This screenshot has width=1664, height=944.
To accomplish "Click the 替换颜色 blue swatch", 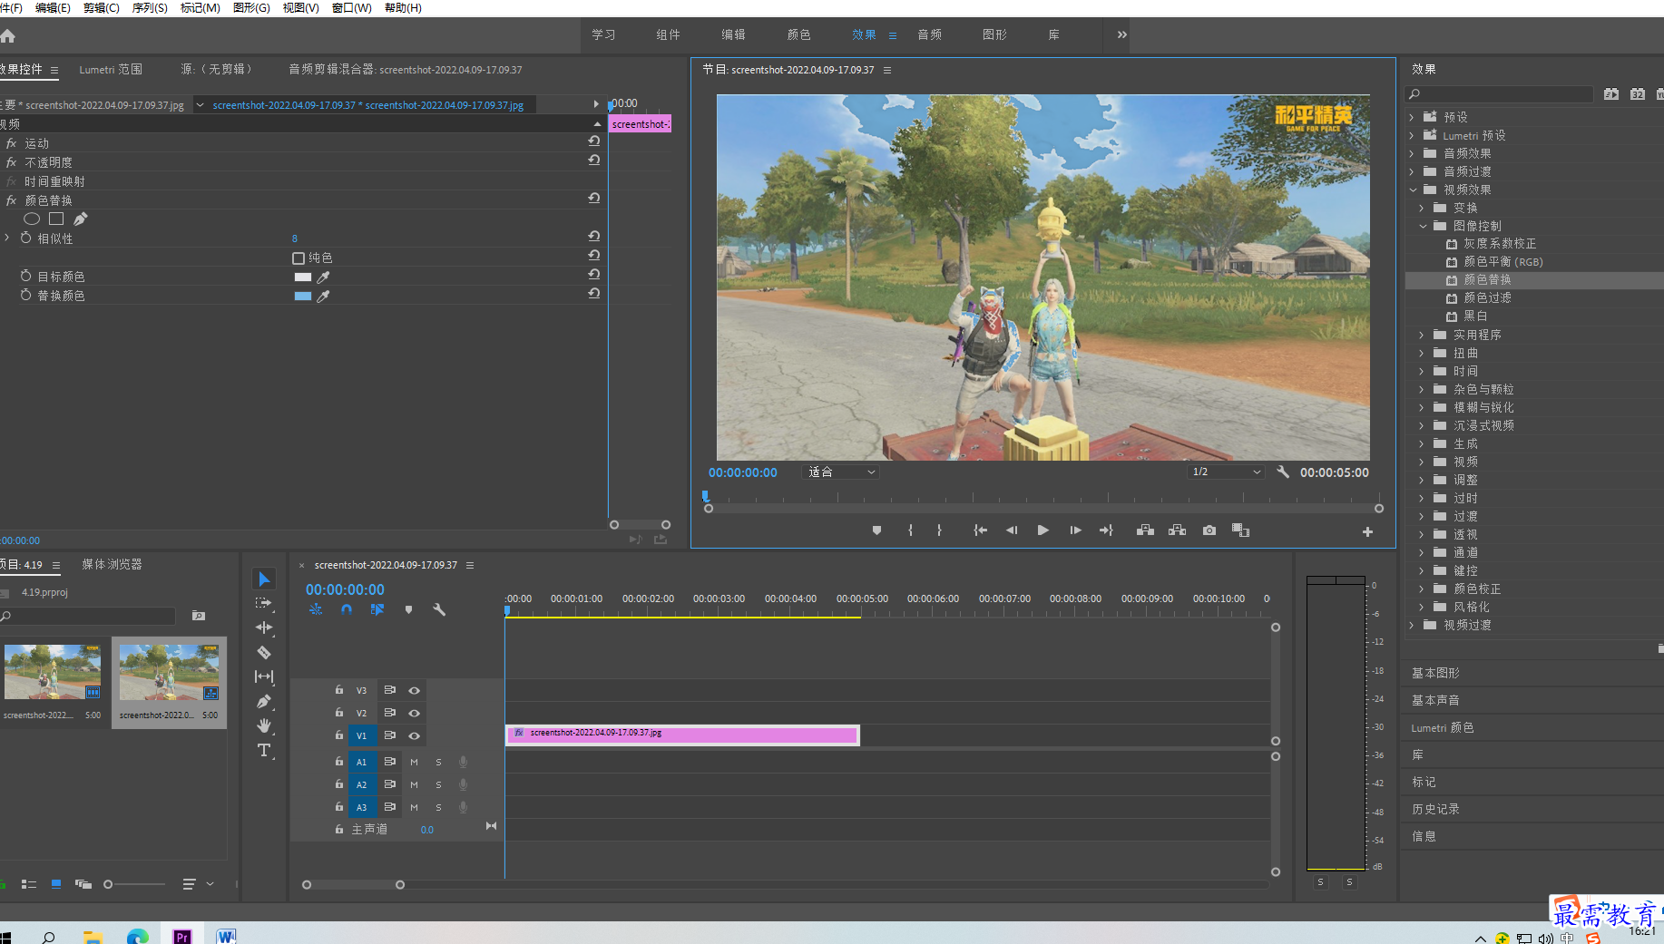I will click(303, 296).
